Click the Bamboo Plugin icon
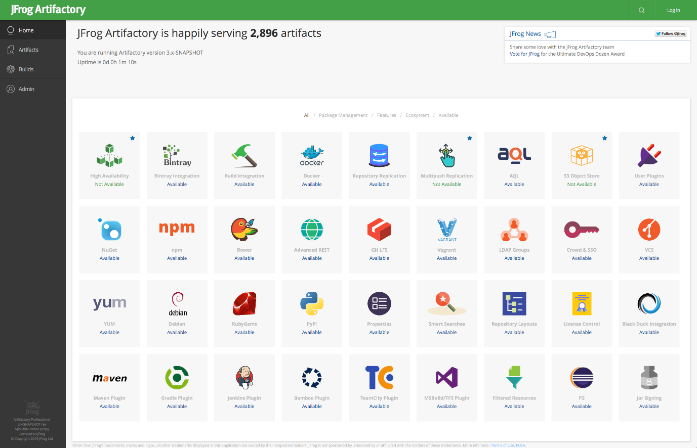This screenshot has width=697, height=448. (312, 377)
